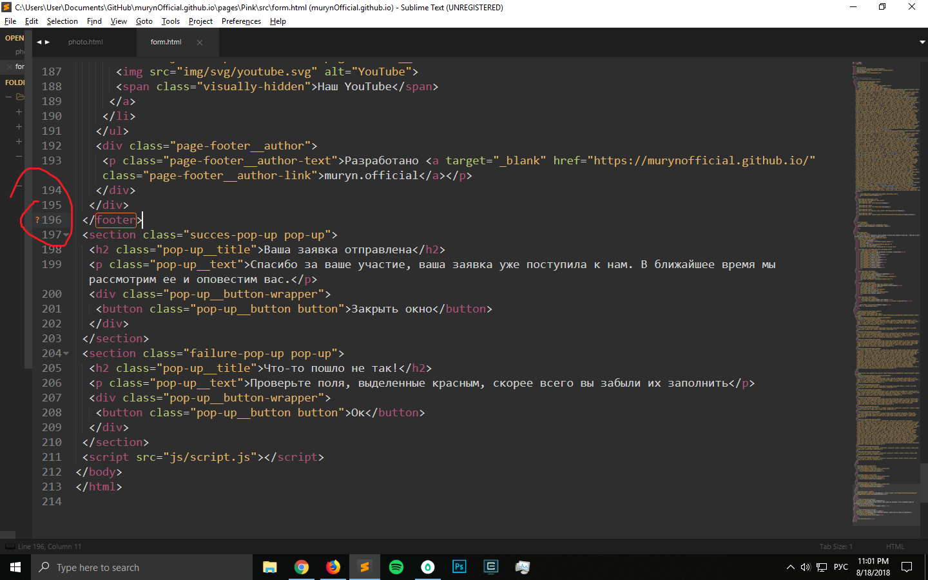Close the form.html tab
Image resolution: width=928 pixels, height=580 pixels.
pos(200,43)
